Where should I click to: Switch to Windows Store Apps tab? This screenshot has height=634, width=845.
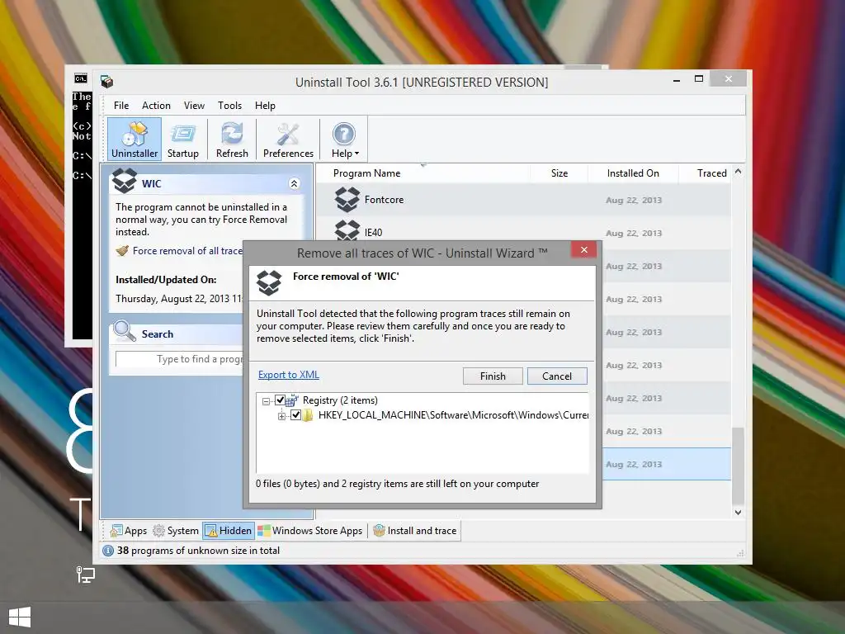point(310,531)
